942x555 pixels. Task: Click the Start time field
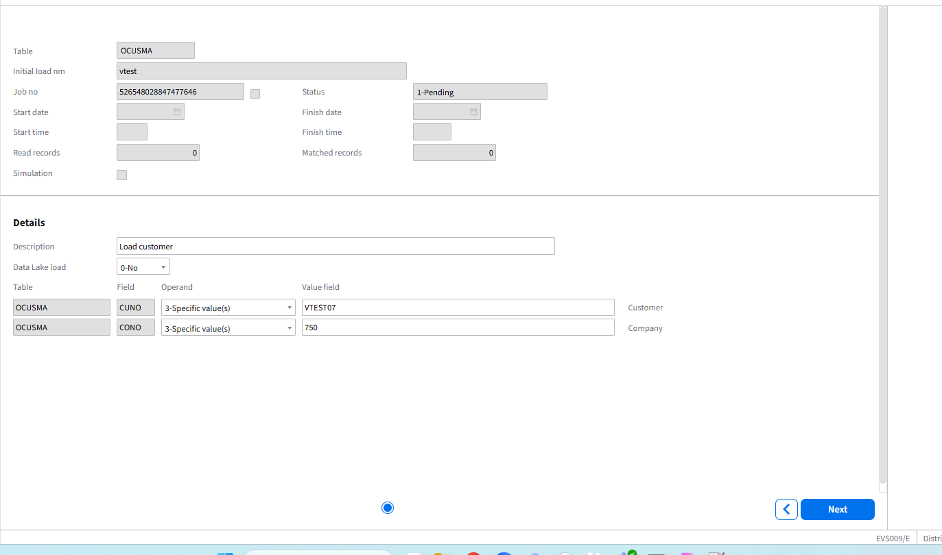pos(132,132)
